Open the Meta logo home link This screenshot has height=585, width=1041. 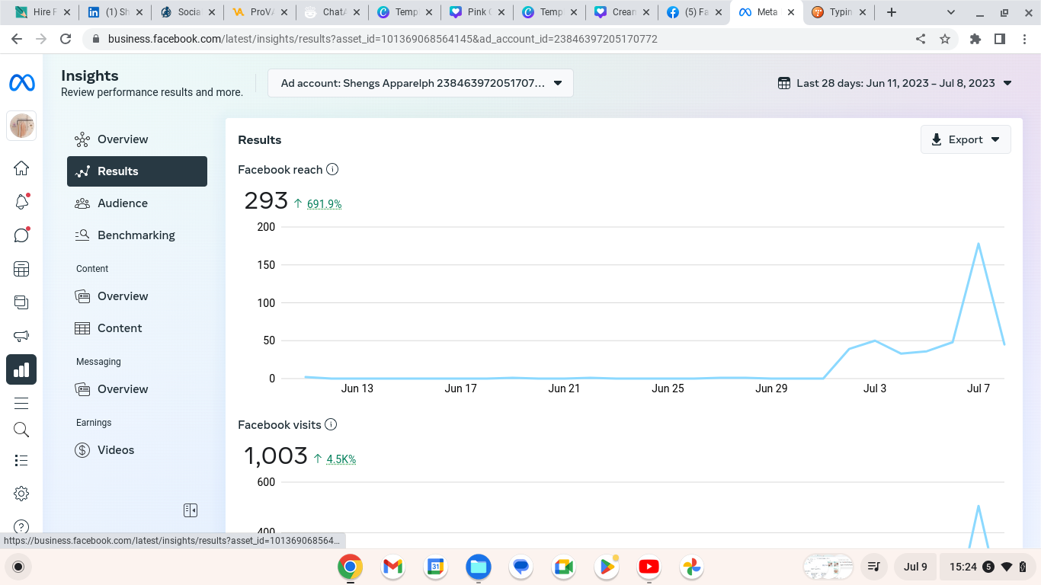coord(21,82)
